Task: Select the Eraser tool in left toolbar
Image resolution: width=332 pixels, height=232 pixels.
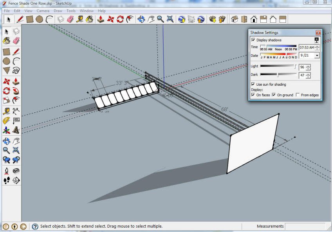Action: 16,40
